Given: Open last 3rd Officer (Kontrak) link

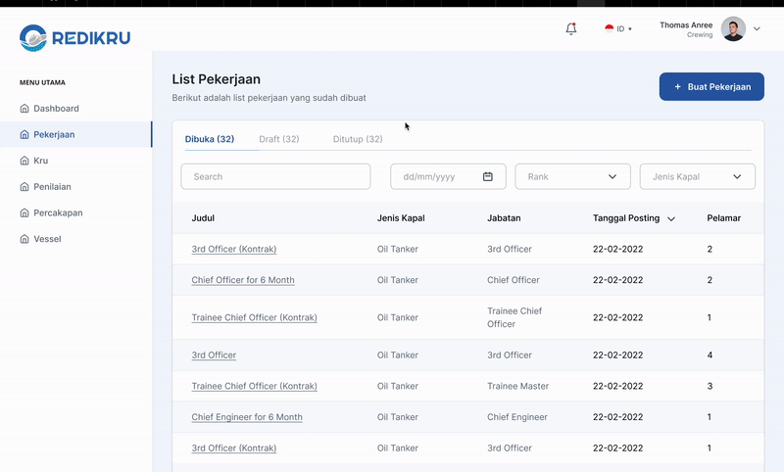Looking at the screenshot, I should pos(234,448).
